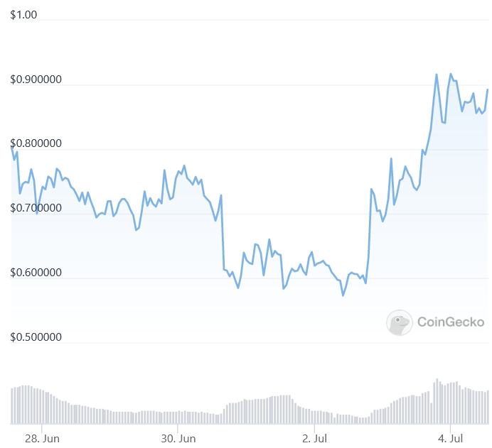Viewport: 492px width, 448px height.
Task: Click the $0.900000 axis label
Action: coord(36,80)
